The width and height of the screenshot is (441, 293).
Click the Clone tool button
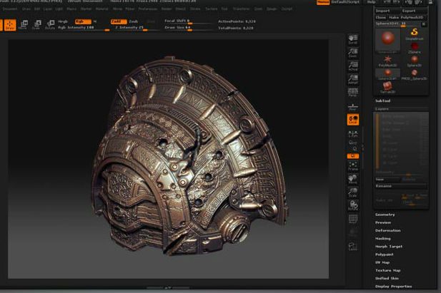380,17
